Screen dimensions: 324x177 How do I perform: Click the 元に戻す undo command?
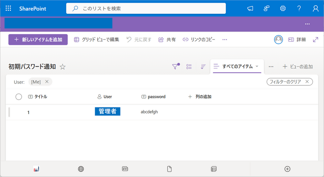[x=139, y=40]
